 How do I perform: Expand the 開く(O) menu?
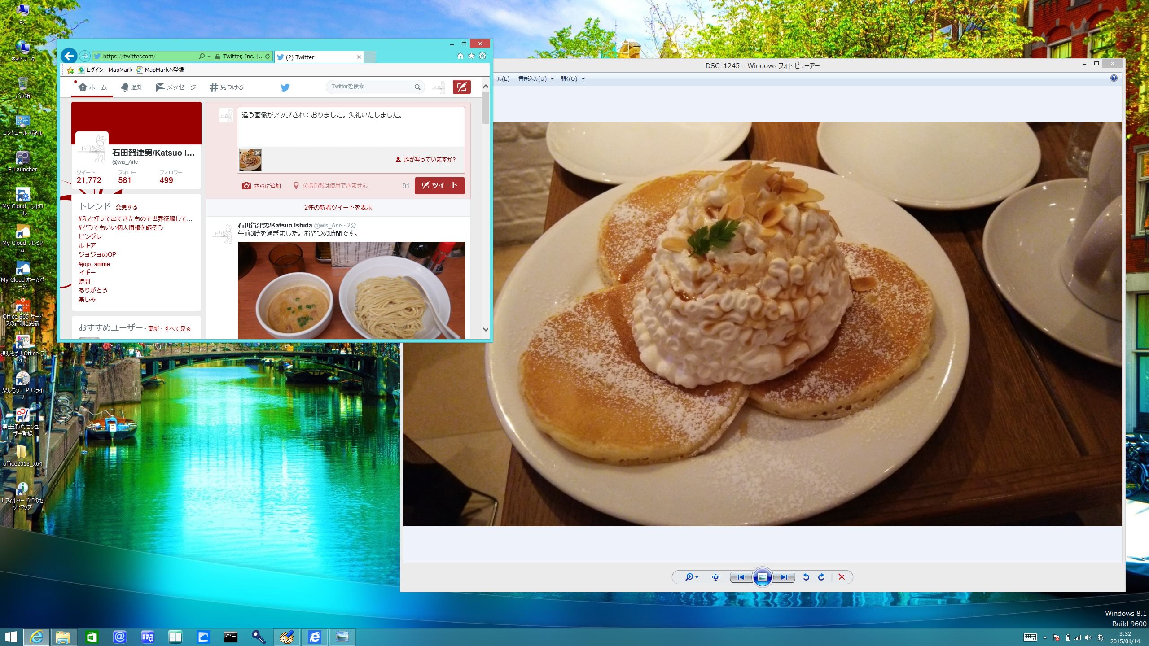click(572, 79)
